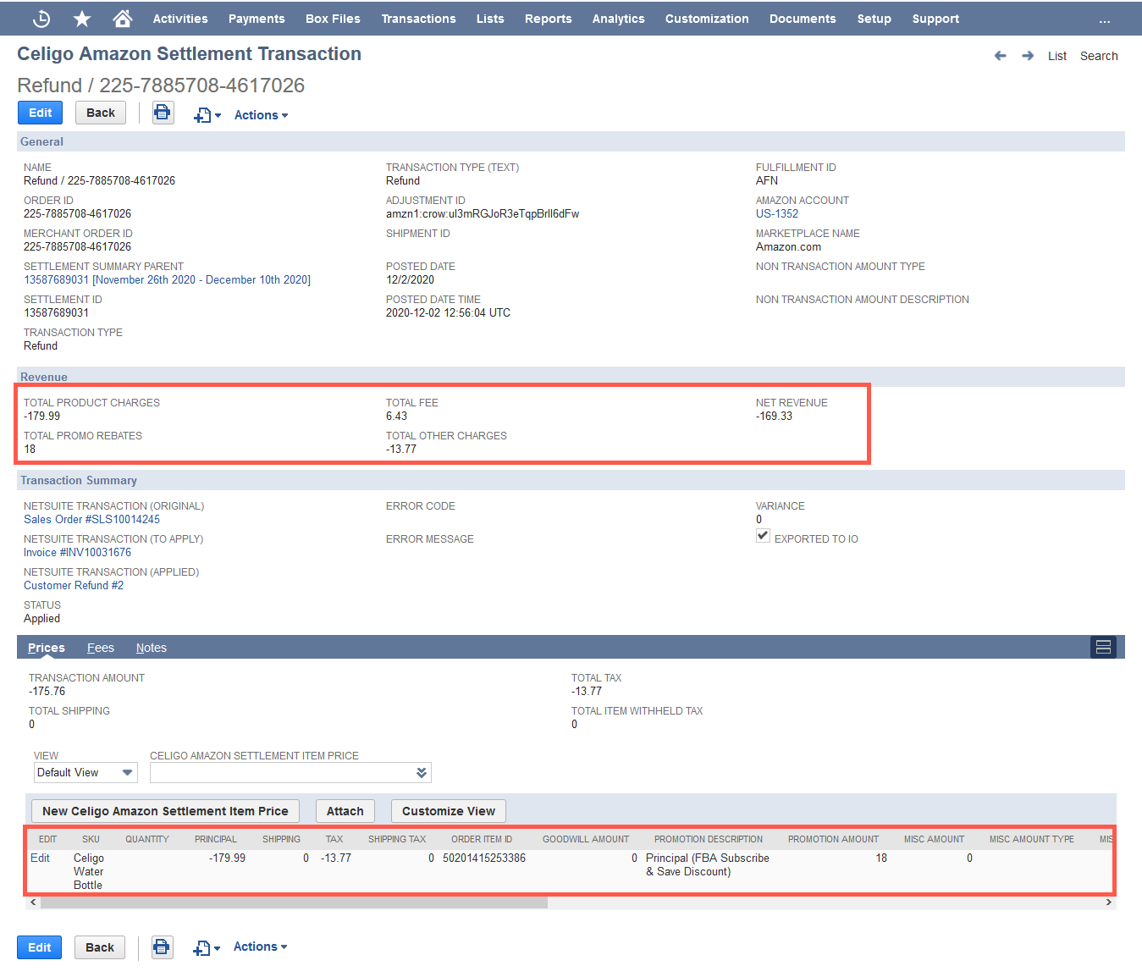Open the List link
Screen dimensions: 1142x977
pos(1057,56)
